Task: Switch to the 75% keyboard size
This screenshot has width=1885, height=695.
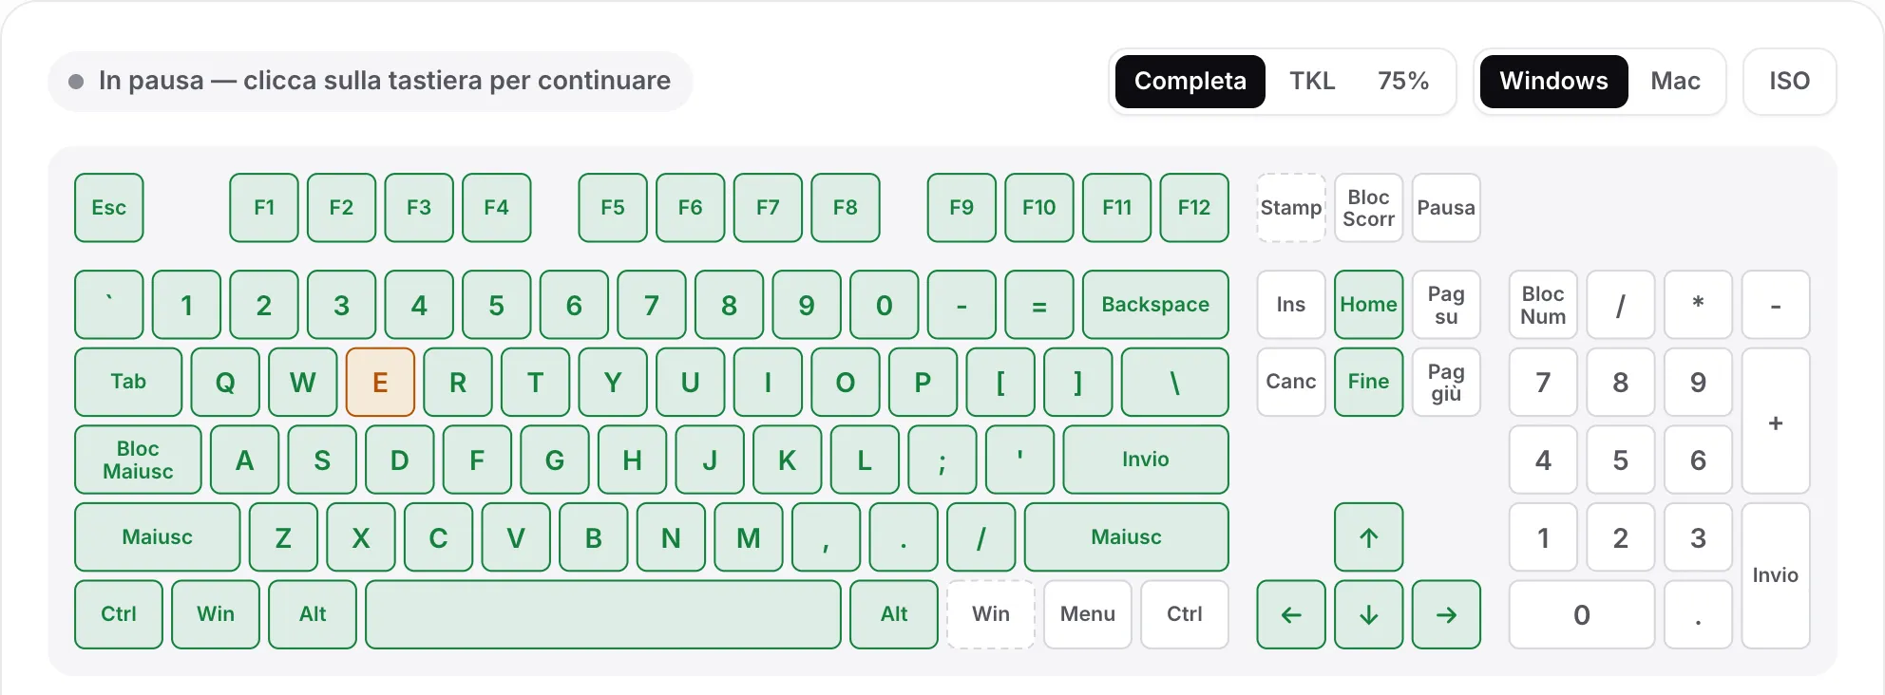Action: (x=1403, y=81)
